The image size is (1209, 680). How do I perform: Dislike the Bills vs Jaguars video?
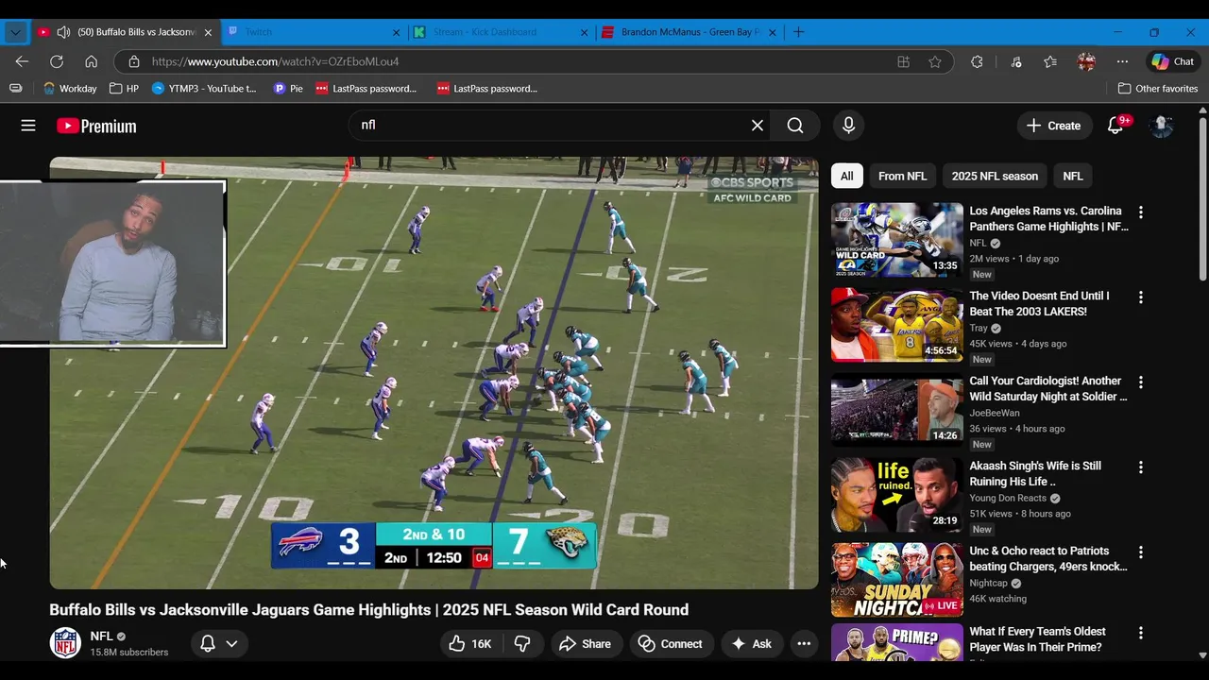(522, 644)
